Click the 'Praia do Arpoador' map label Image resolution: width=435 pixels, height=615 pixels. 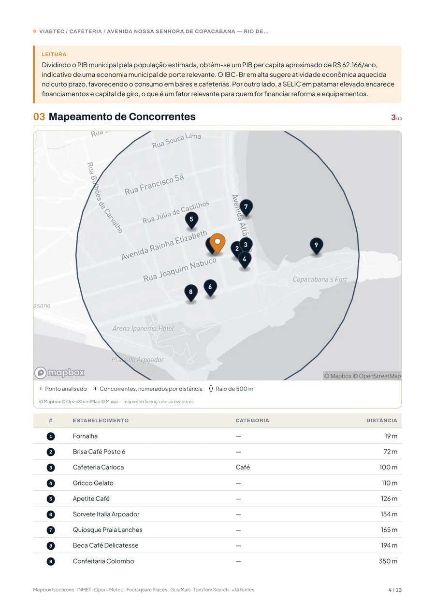(x=138, y=360)
